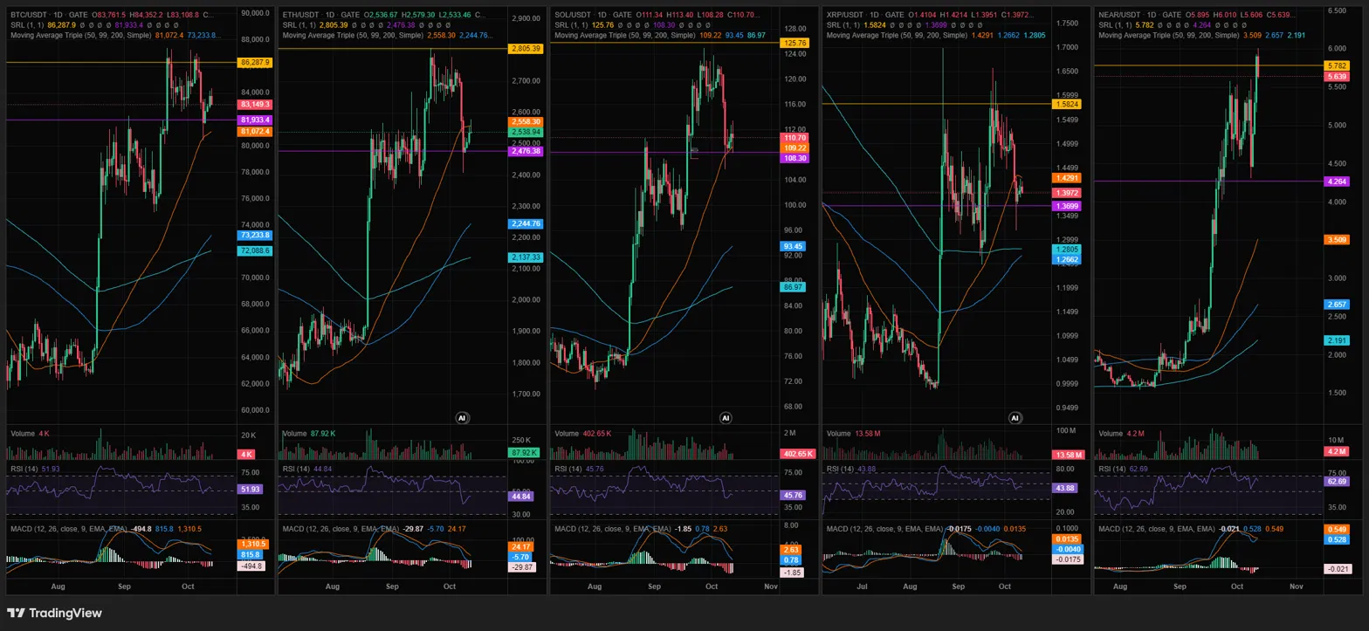This screenshot has height=631, width=1369.
Task: Click the 1.5824 yellow price label on XRP
Action: [1068, 104]
